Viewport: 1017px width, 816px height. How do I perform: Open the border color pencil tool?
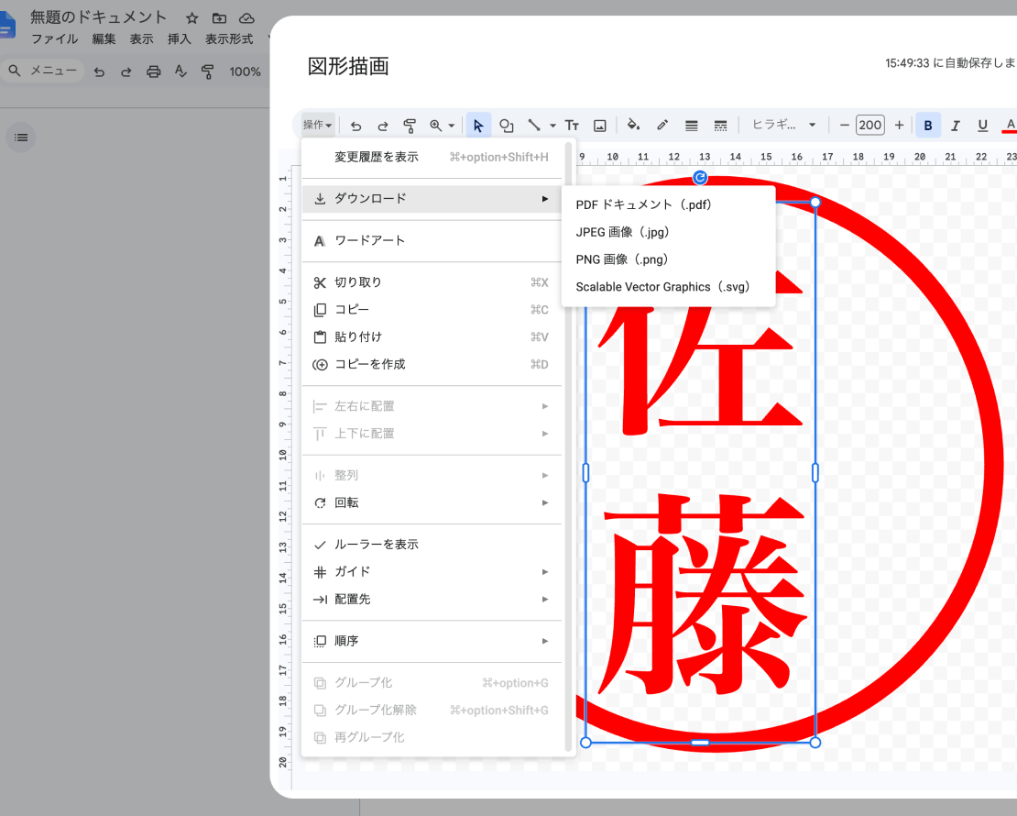click(x=662, y=125)
